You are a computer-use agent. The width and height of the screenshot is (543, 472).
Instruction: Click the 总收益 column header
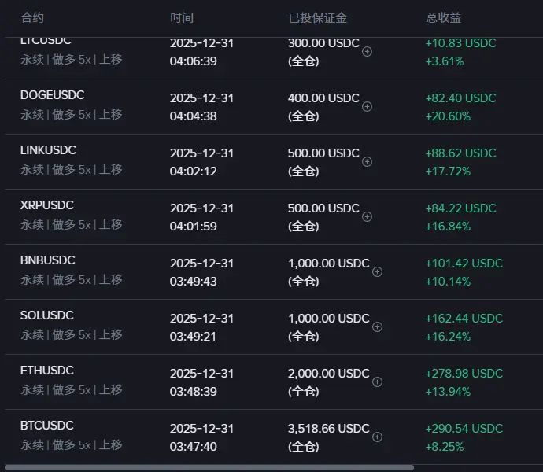(x=444, y=17)
